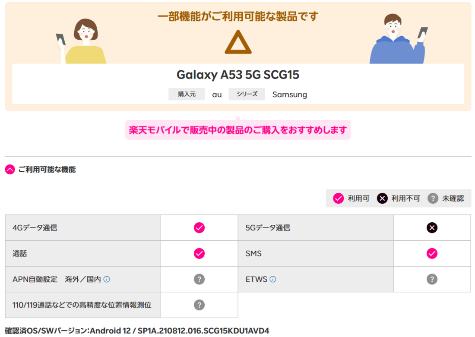
Task: Select the 購入元 label tag
Action: point(187,94)
